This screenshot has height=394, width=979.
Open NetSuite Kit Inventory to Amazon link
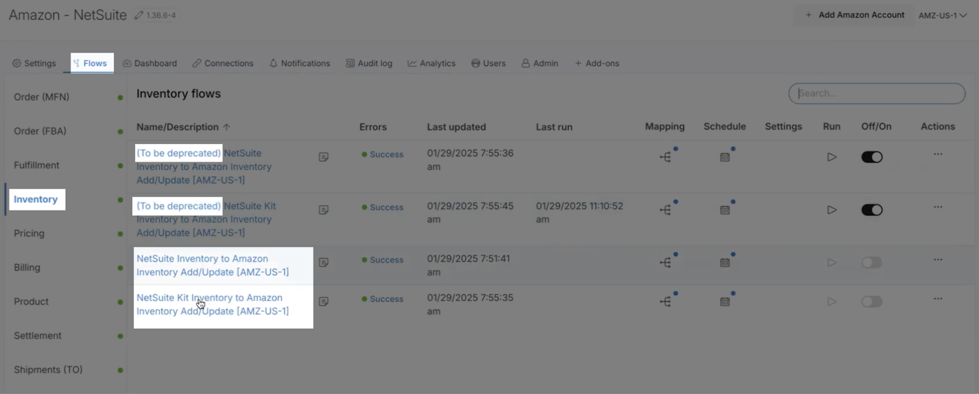(213, 304)
